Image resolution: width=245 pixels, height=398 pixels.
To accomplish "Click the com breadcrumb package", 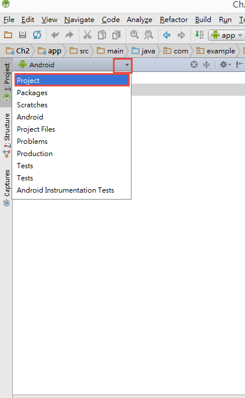I will (x=176, y=51).
